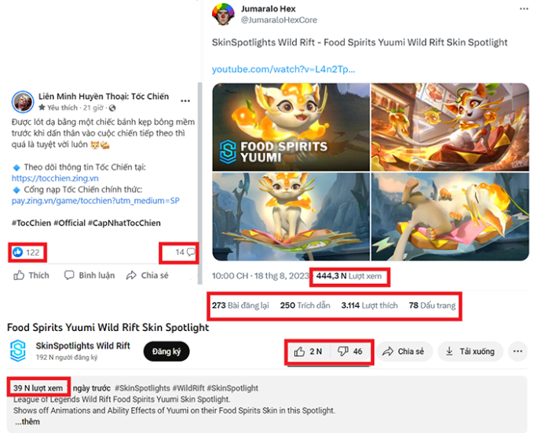Viewport: 534px width, 433px height.
Task: Click YouTube Chia sẻ share button
Action: pos(404,351)
